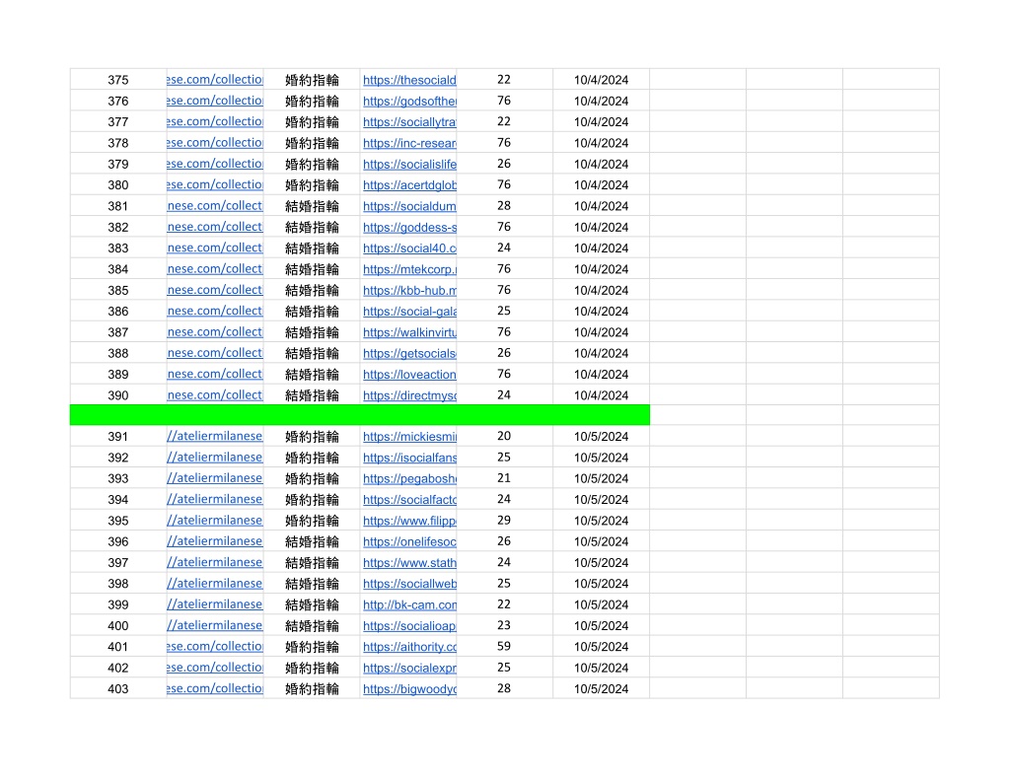The height and width of the screenshot is (780, 1010).
Task: Open the nese.com/collect link in row 381
Action: click(x=214, y=206)
